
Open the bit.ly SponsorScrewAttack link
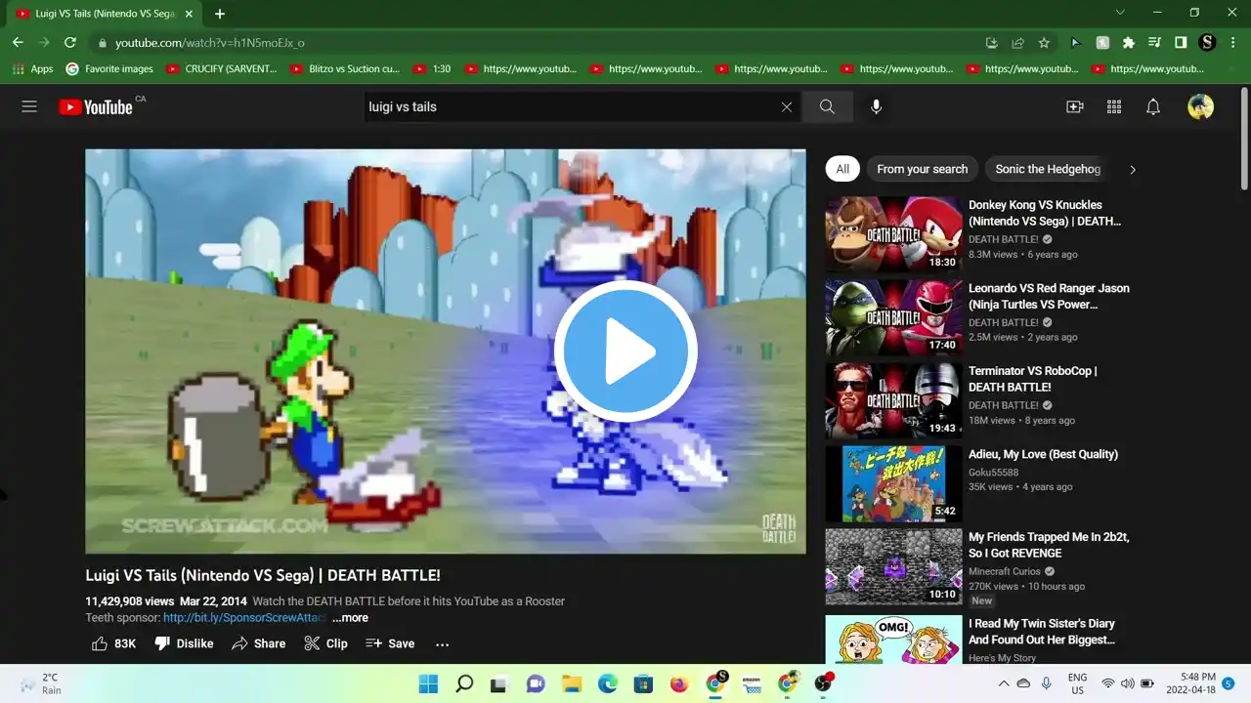[x=244, y=617]
